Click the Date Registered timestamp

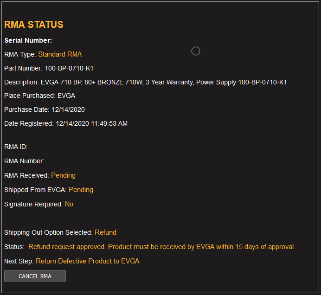[x=92, y=123]
